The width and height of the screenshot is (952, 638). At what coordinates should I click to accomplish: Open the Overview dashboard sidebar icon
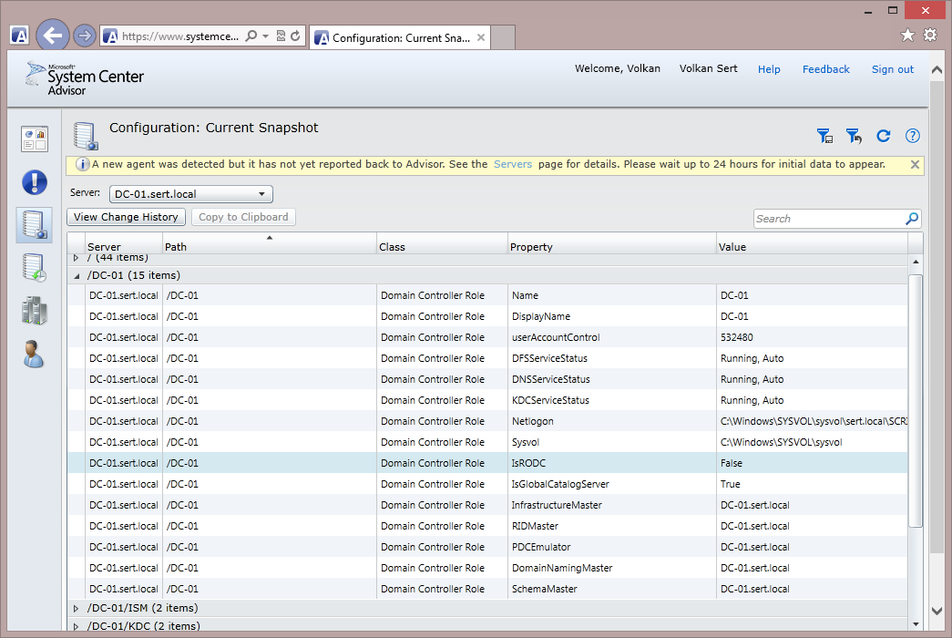(x=35, y=139)
